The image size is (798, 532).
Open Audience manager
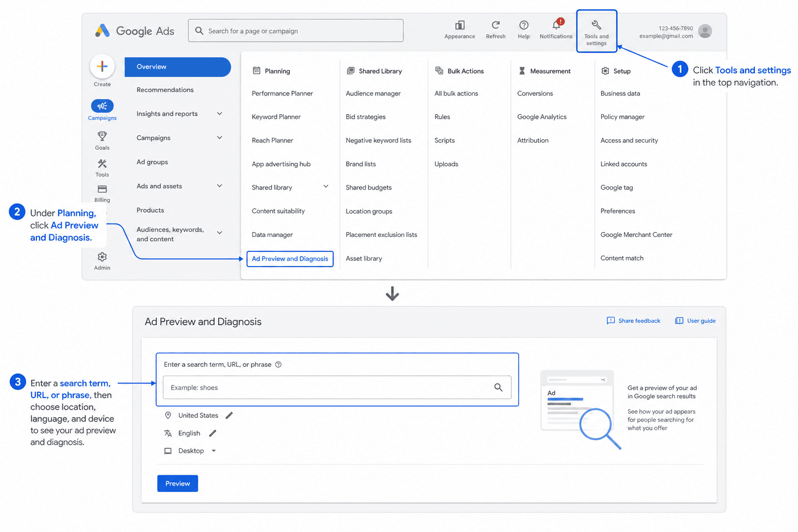(374, 94)
